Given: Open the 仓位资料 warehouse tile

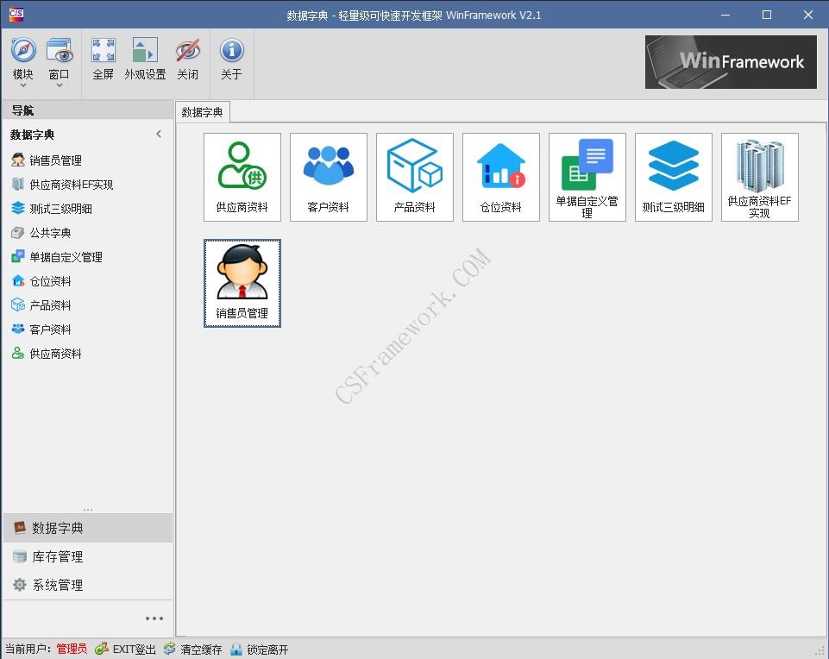Looking at the screenshot, I should 500,177.
